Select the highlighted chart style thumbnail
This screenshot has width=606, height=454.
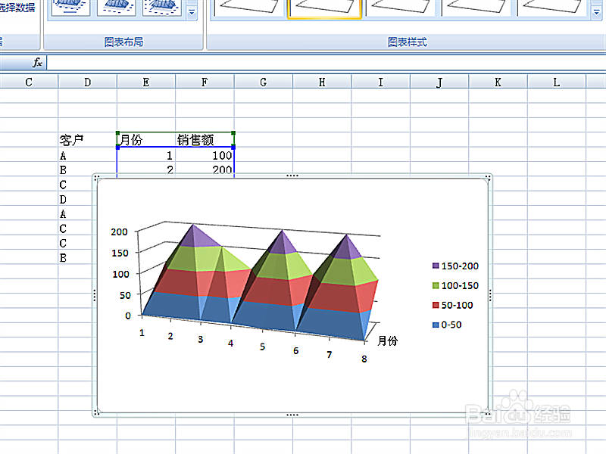pos(324,8)
